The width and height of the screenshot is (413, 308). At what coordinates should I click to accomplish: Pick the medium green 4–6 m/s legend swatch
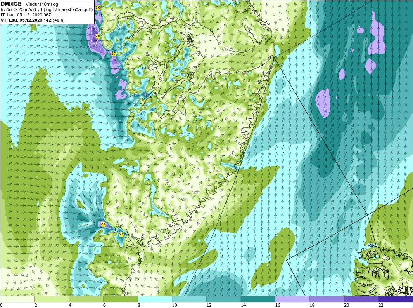(86, 299)
